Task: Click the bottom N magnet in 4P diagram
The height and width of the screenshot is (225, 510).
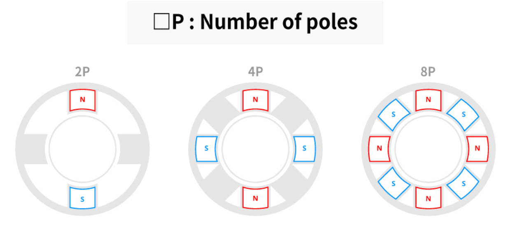Action: pyautogui.click(x=255, y=198)
